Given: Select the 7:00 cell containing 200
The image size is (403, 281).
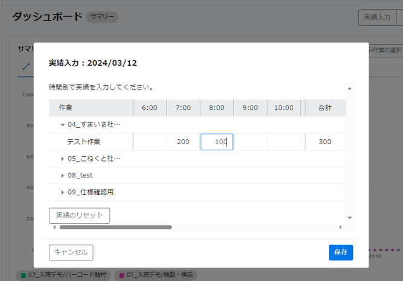Looking at the screenshot, I should click(x=183, y=142).
